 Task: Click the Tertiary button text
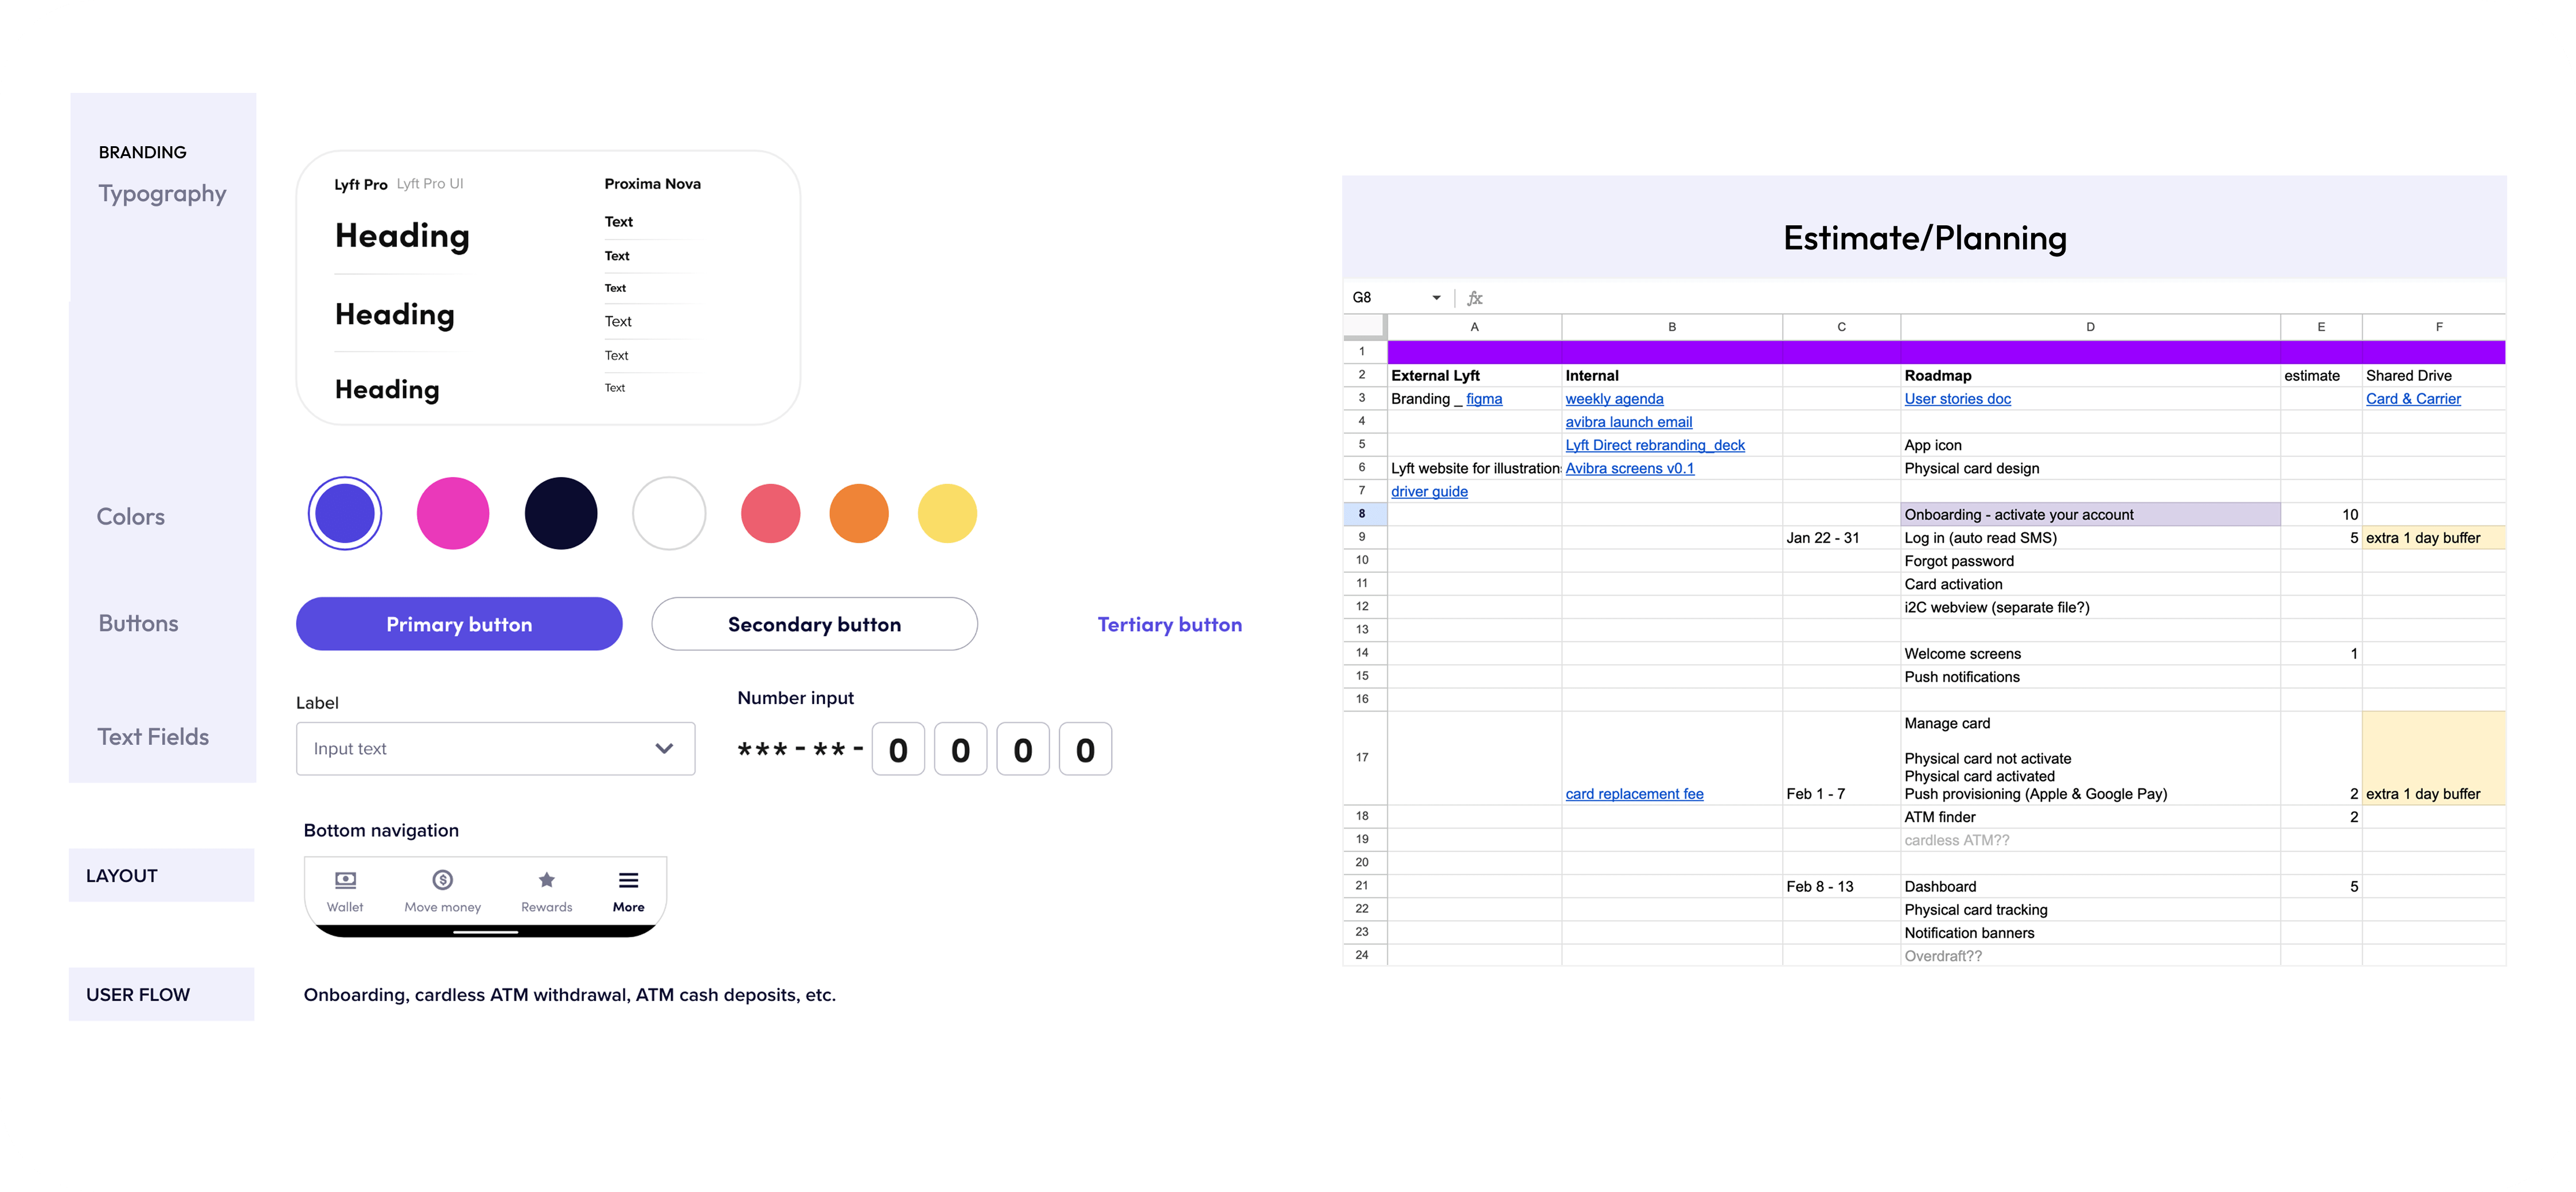click(x=1169, y=625)
